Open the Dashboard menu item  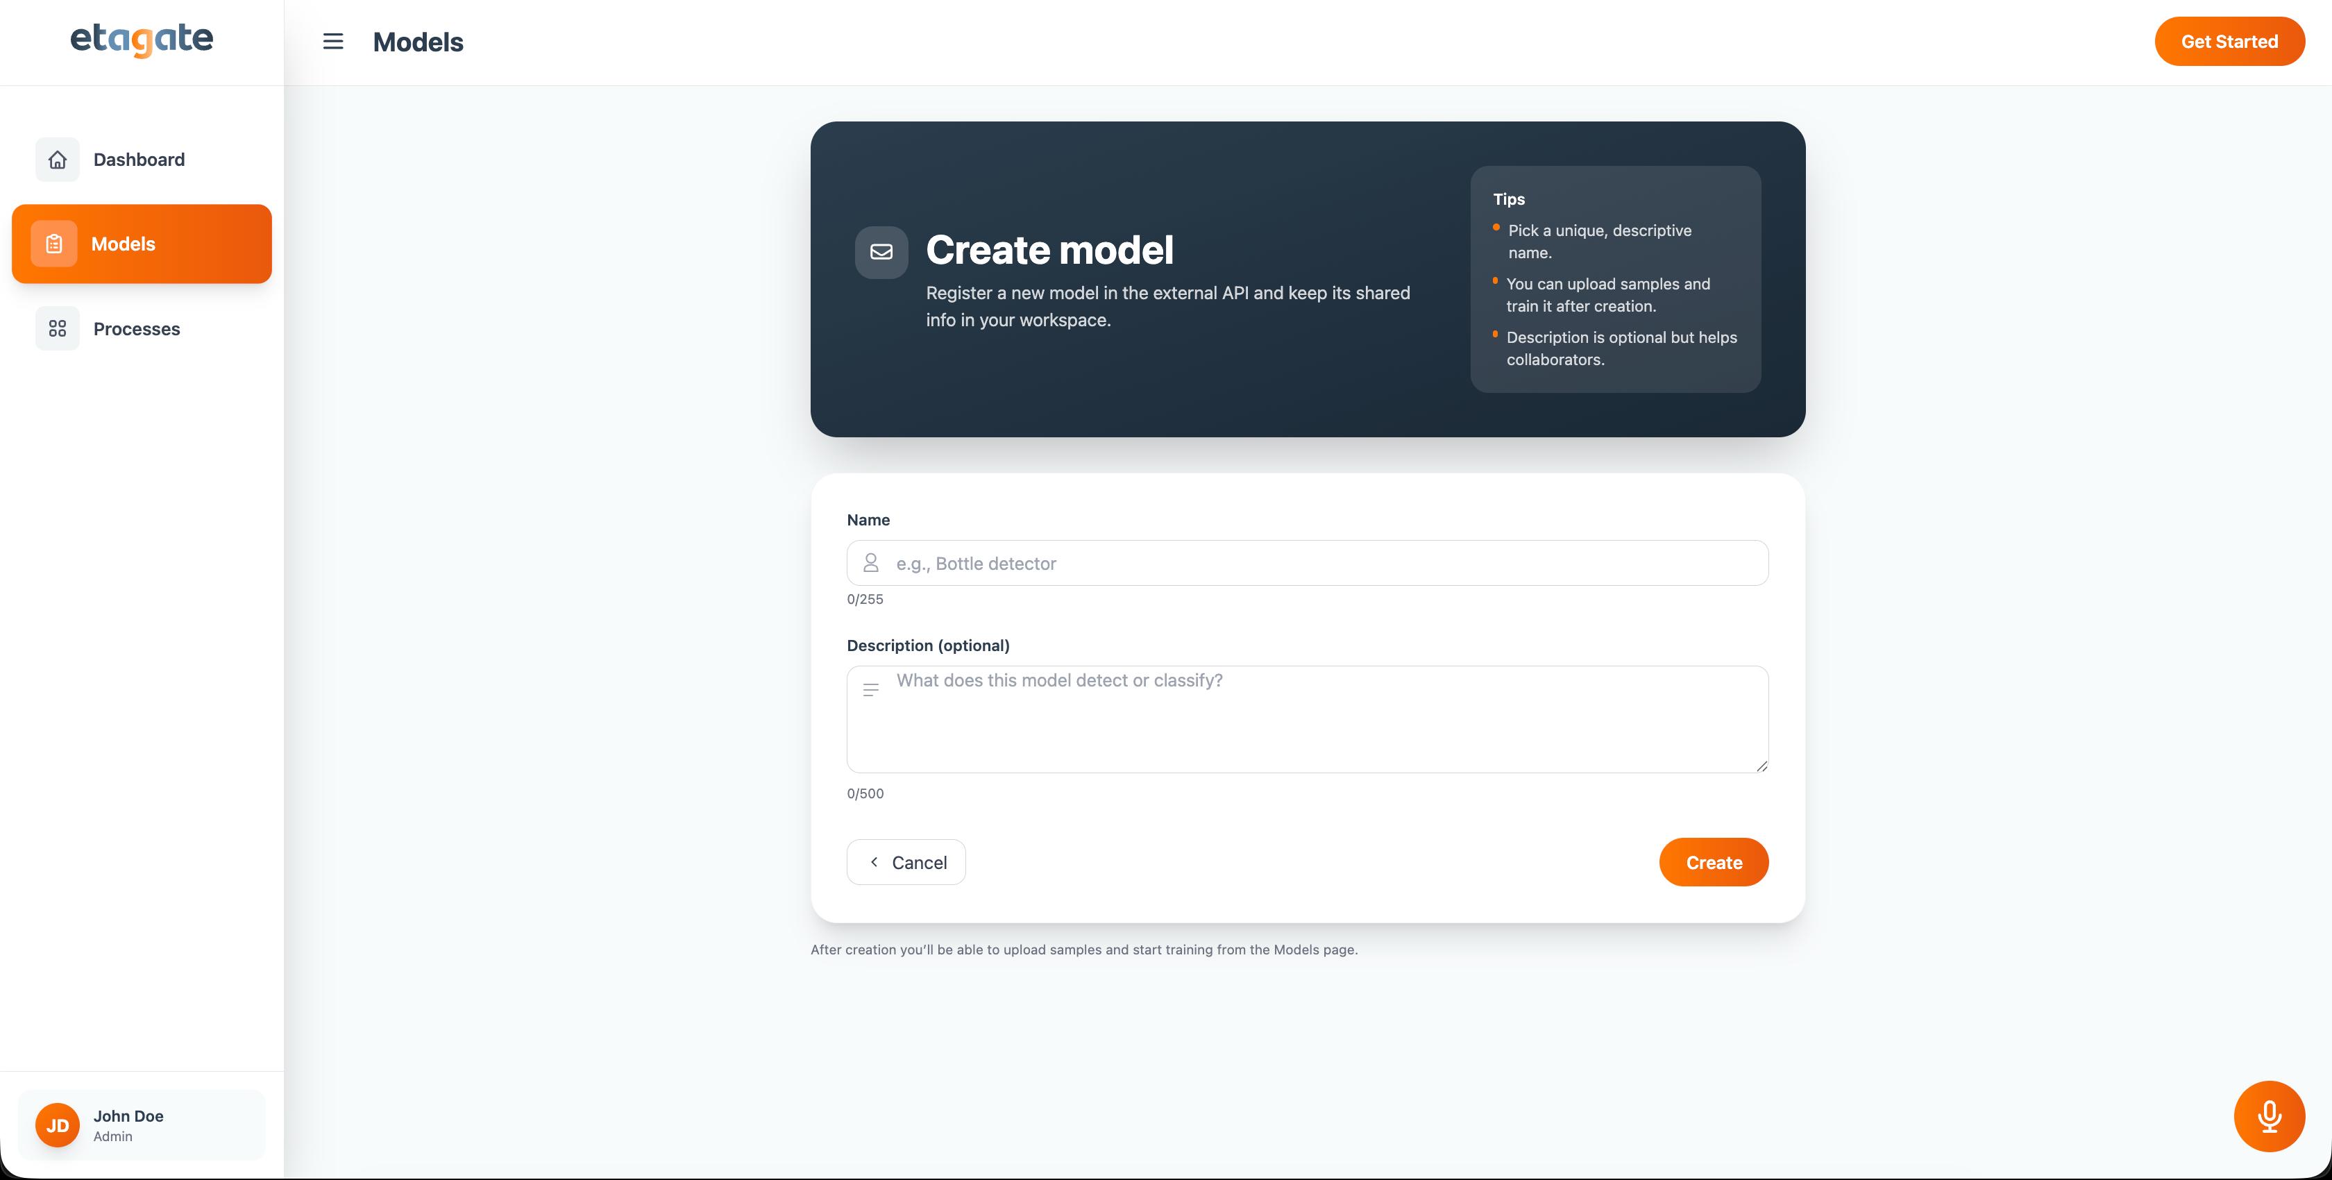(139, 160)
